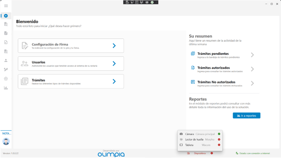The width and height of the screenshot is (281, 158).
Task: Select the Cámara principal device text
Action: [205, 134]
